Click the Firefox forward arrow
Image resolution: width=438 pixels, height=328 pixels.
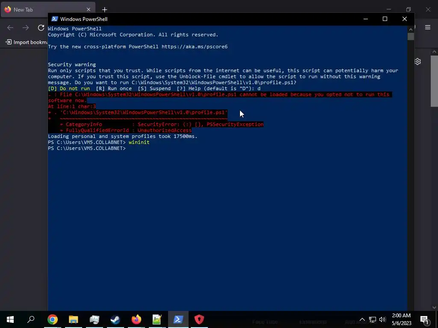coord(26,28)
